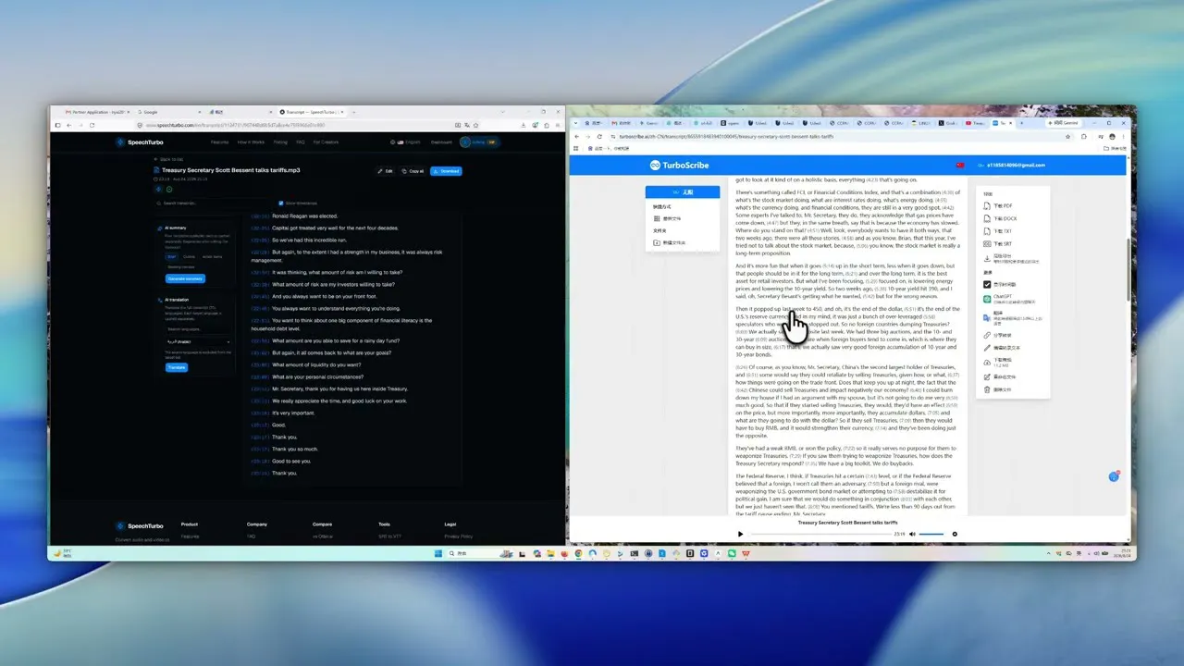The width and height of the screenshot is (1184, 666).
Task: Click the TurboScribe logo
Action: coord(678,165)
